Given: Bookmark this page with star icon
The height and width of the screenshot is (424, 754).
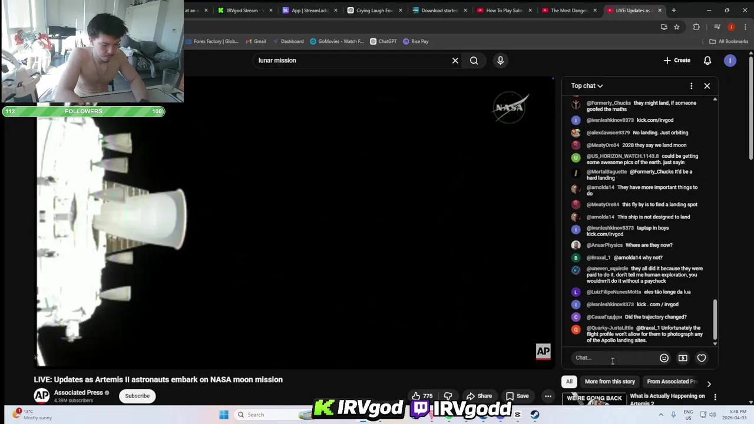Looking at the screenshot, I should point(677,26).
